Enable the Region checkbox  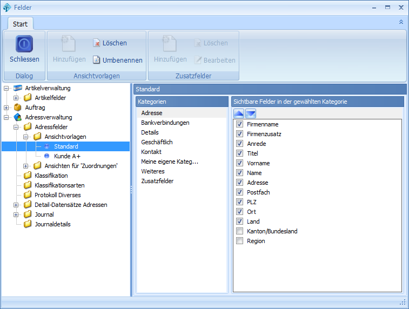[x=239, y=241]
